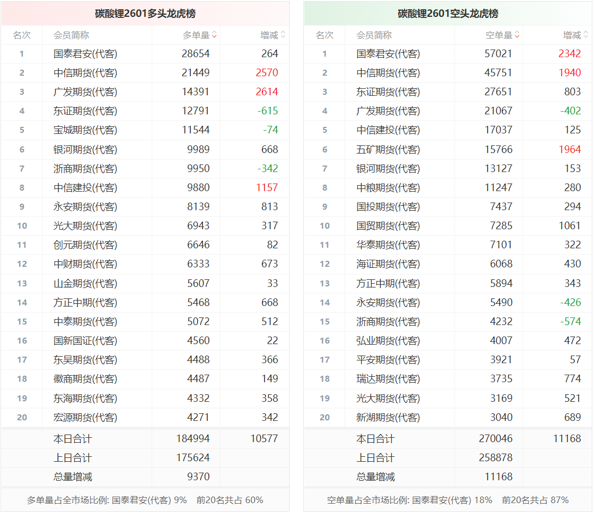
Task: Select 海证期货(代客) row
Action: (448, 264)
